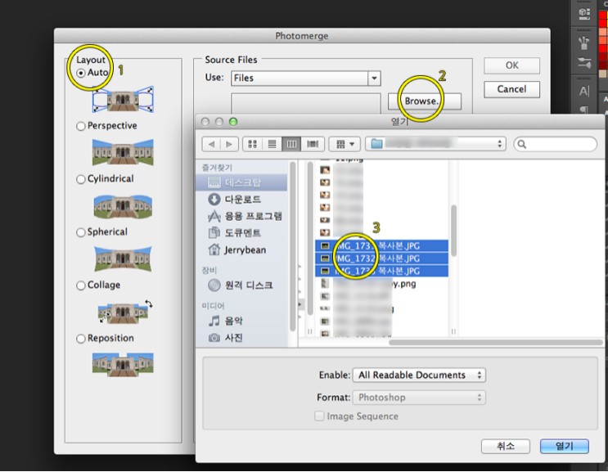608x472 pixels.
Task: Open the Character panel A icon
Action: point(584,91)
